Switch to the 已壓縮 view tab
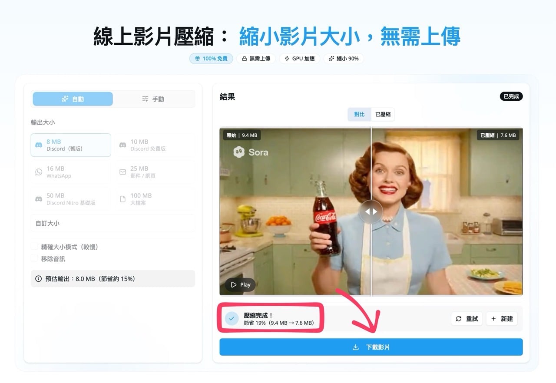Viewport: 556px width, 383px height. pyautogui.click(x=383, y=114)
